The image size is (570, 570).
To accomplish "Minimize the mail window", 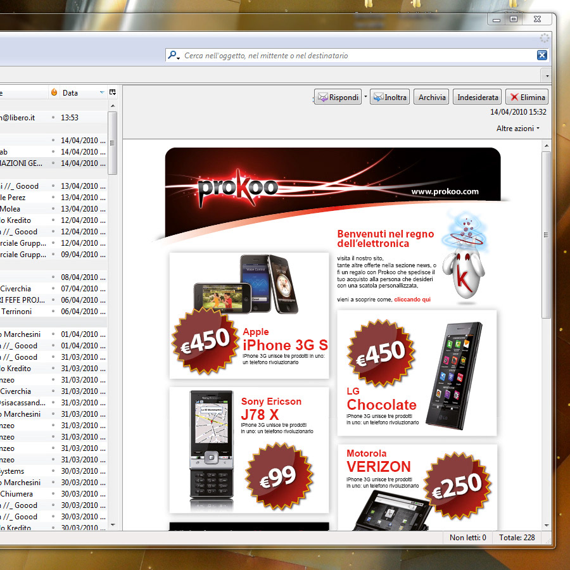I will pyautogui.click(x=496, y=20).
